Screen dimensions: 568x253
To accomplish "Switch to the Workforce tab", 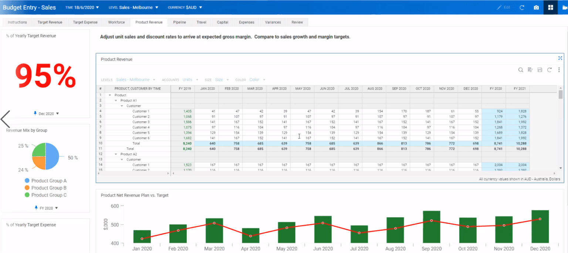I will click(x=116, y=22).
